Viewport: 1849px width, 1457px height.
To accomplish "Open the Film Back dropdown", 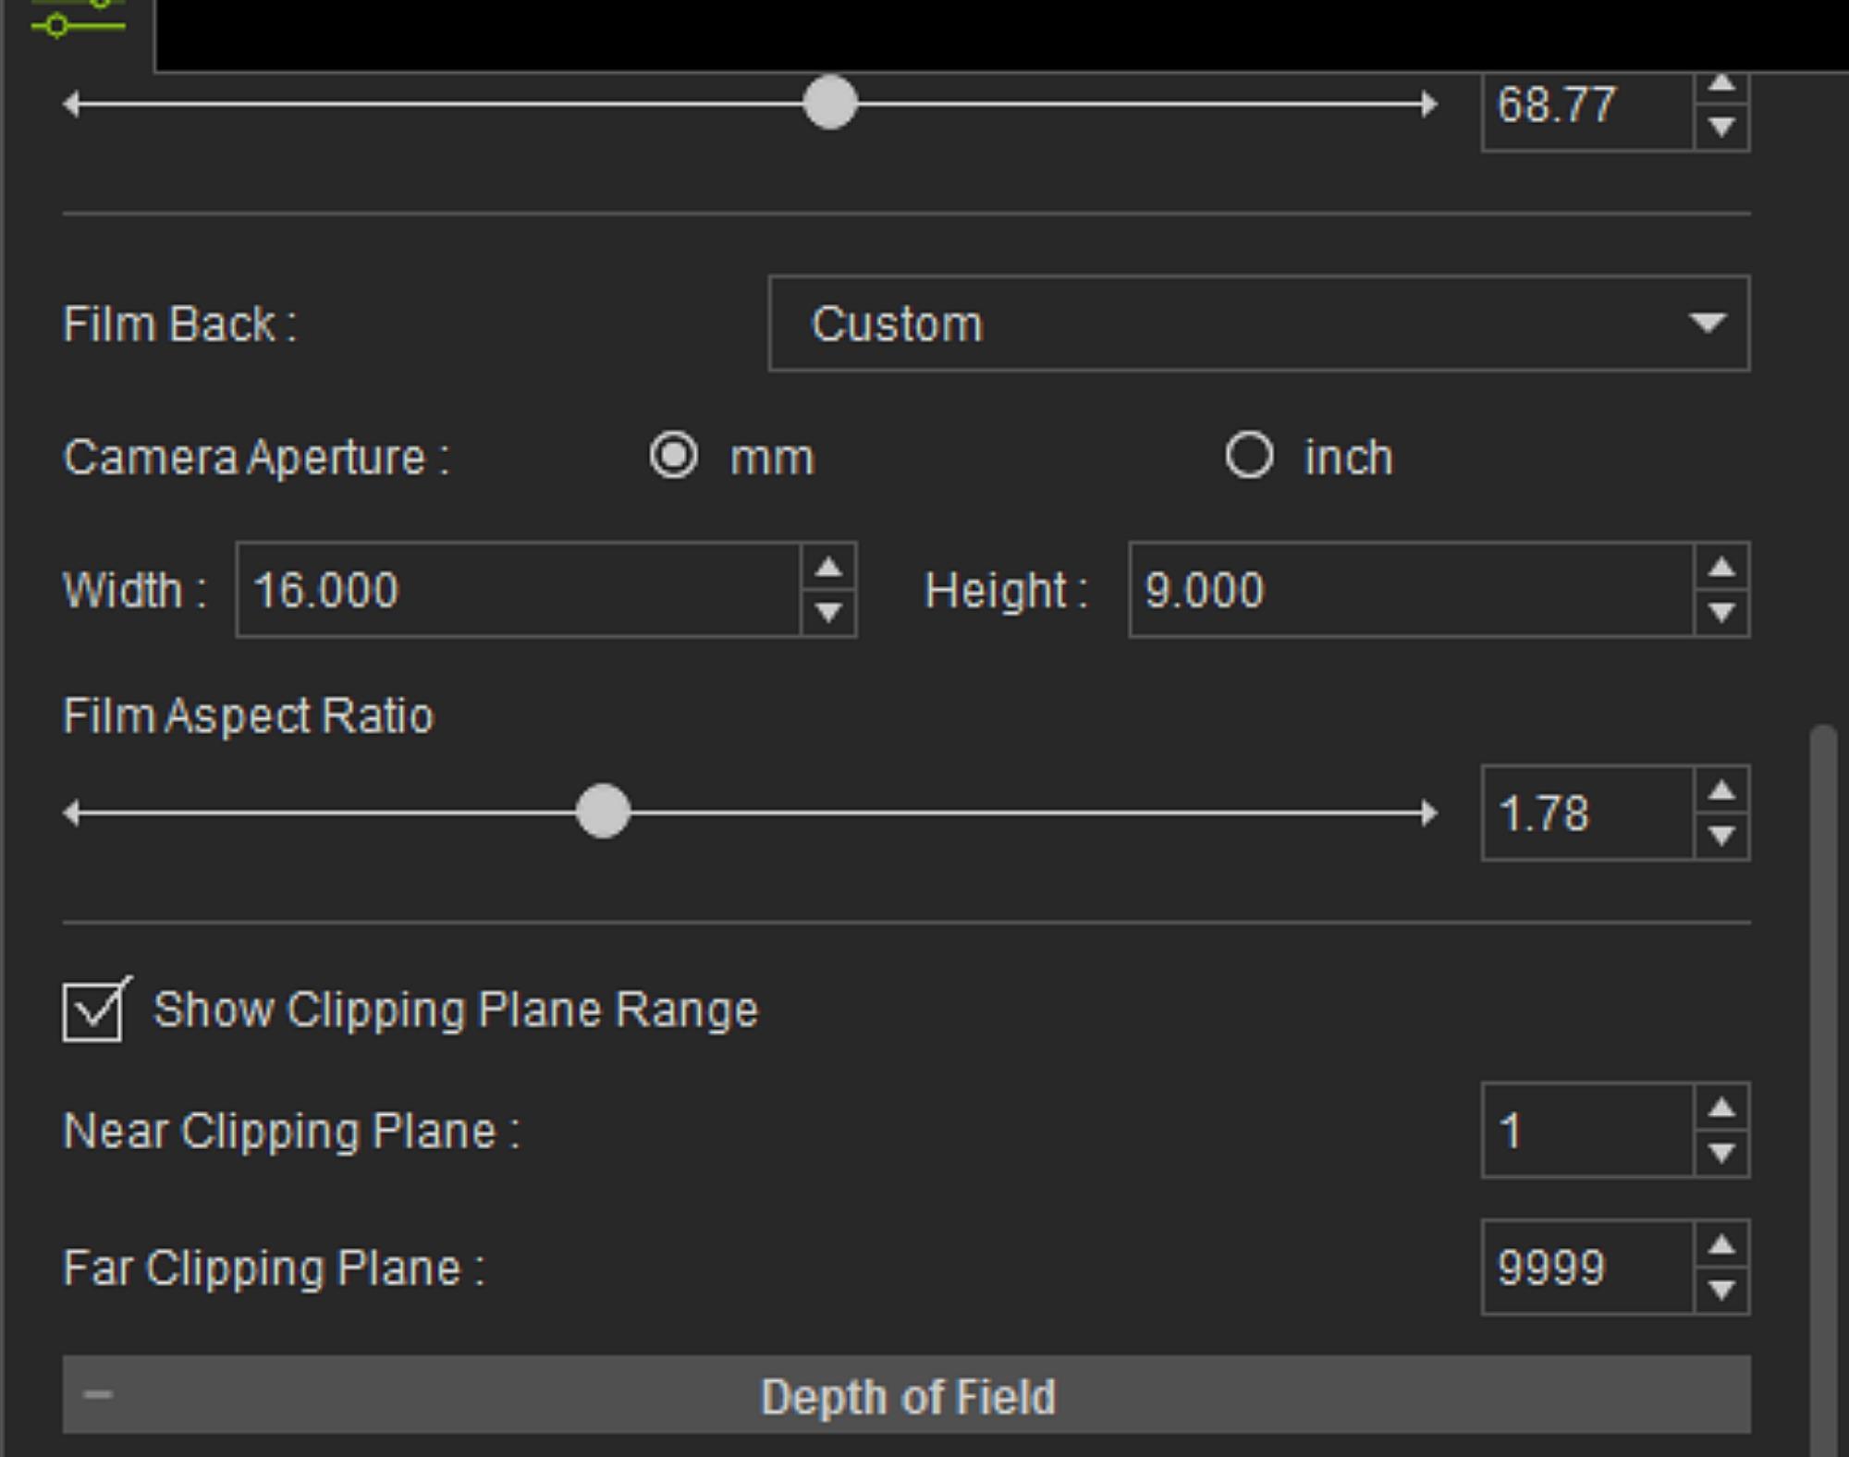I will click(1259, 324).
